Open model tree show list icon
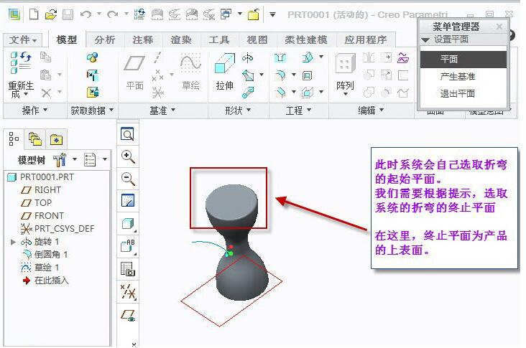Screen dimensions: 526x348 pyautogui.click(x=90, y=160)
